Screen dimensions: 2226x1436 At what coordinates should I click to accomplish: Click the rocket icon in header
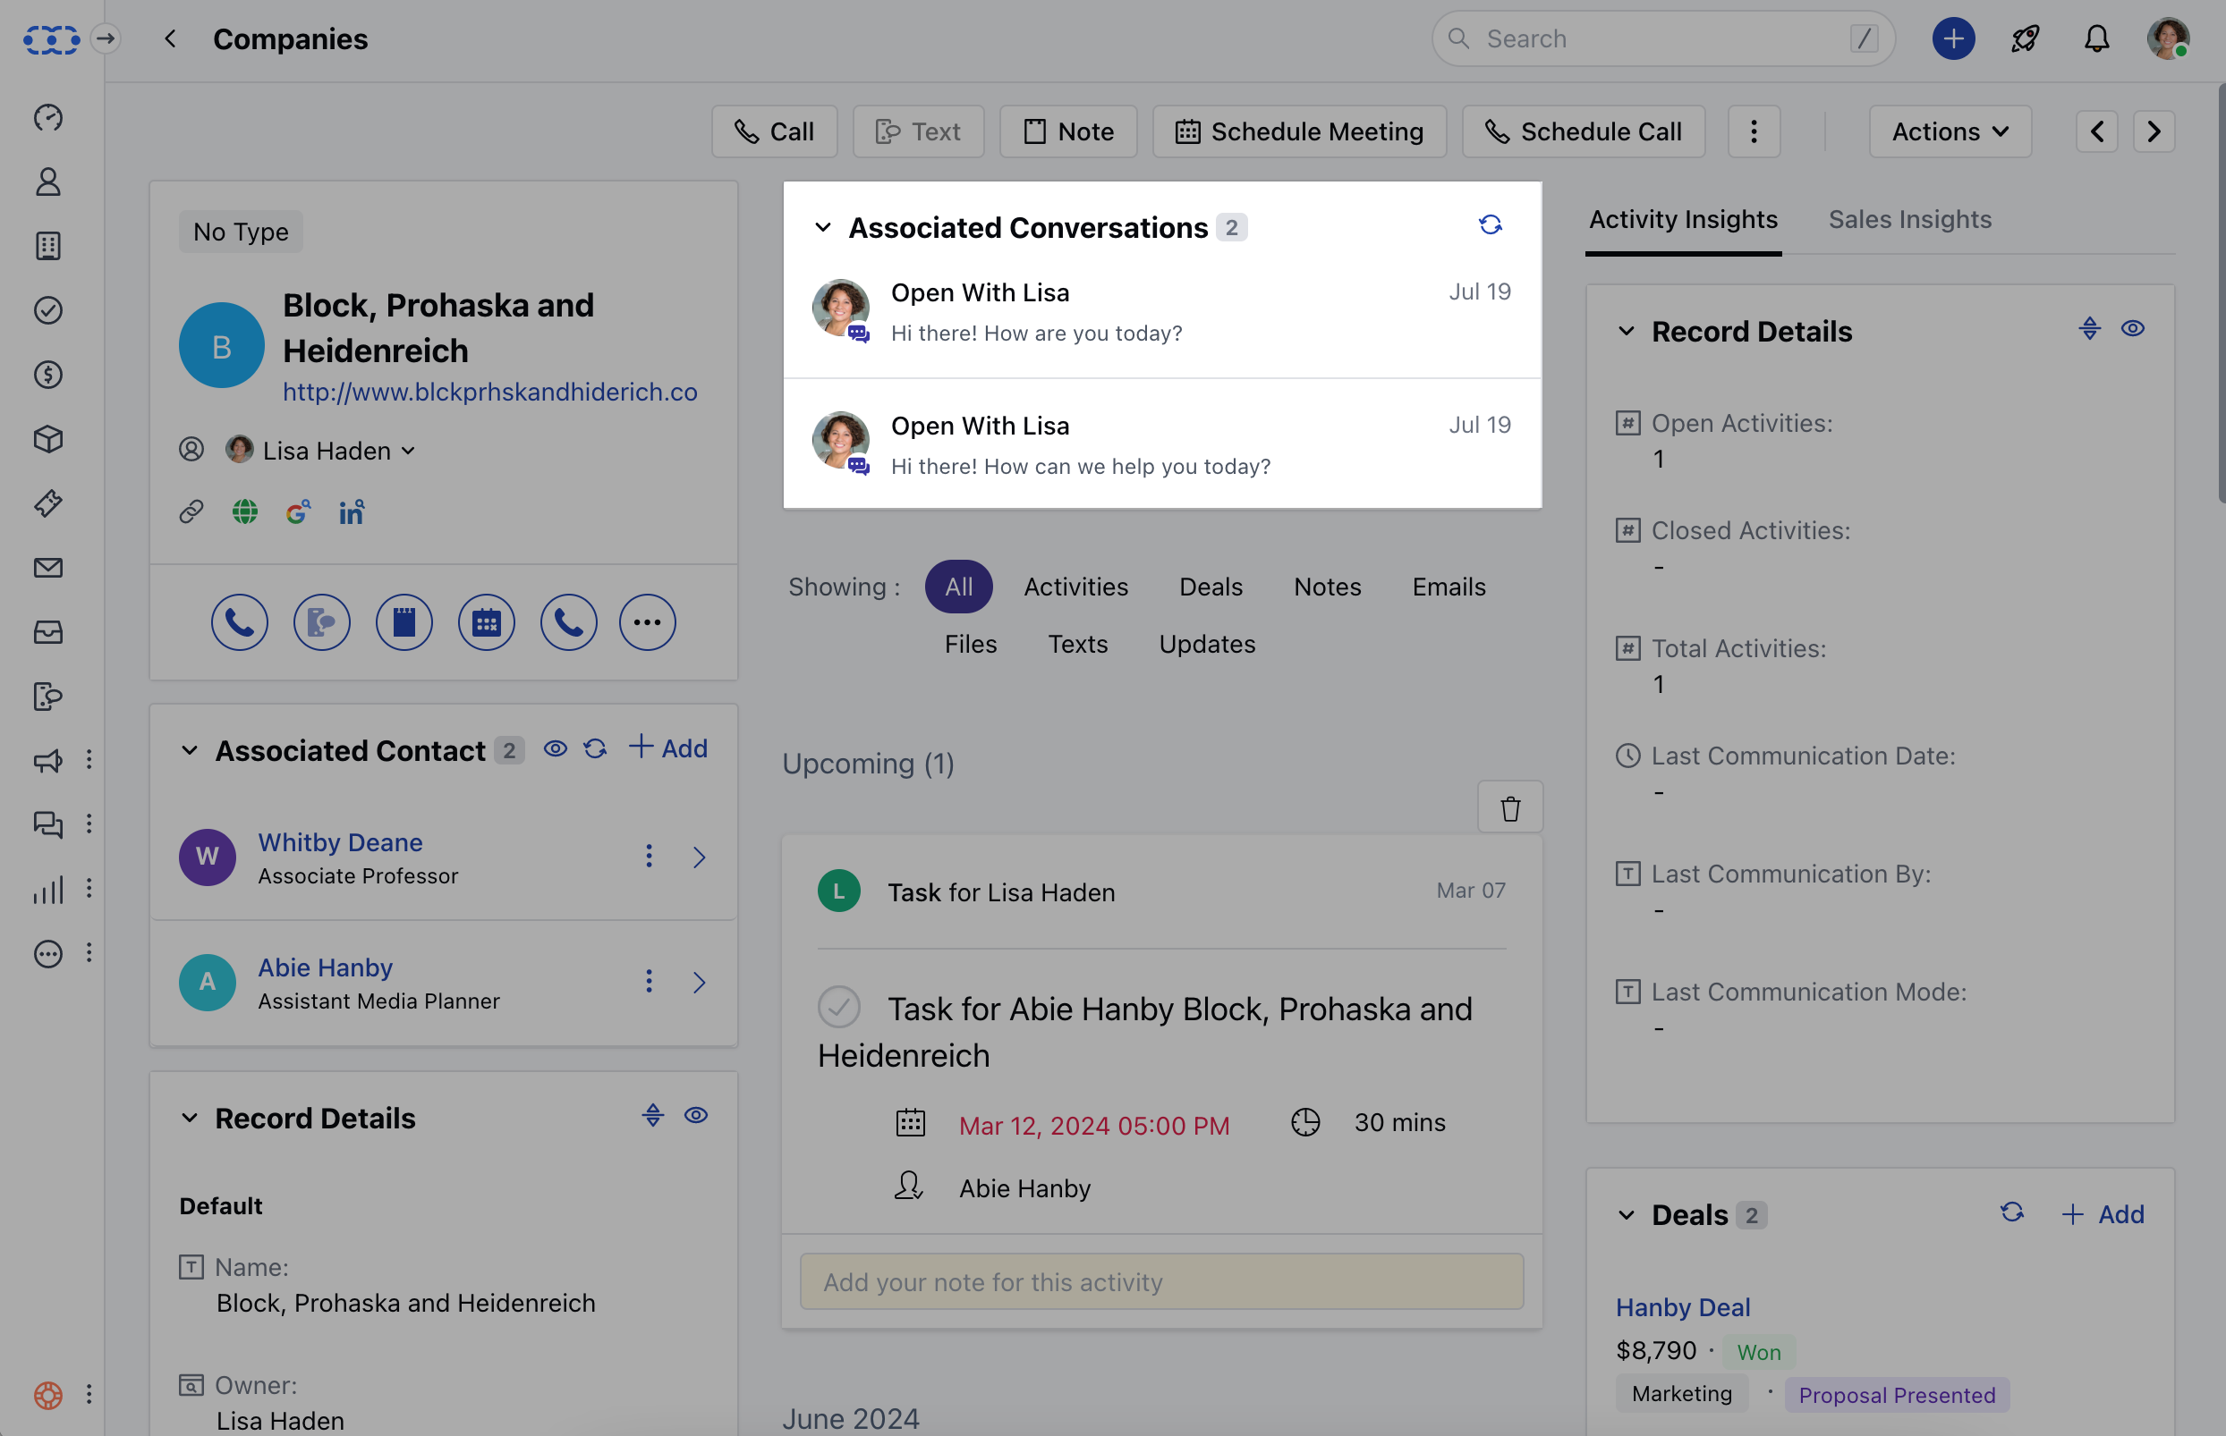2025,39
